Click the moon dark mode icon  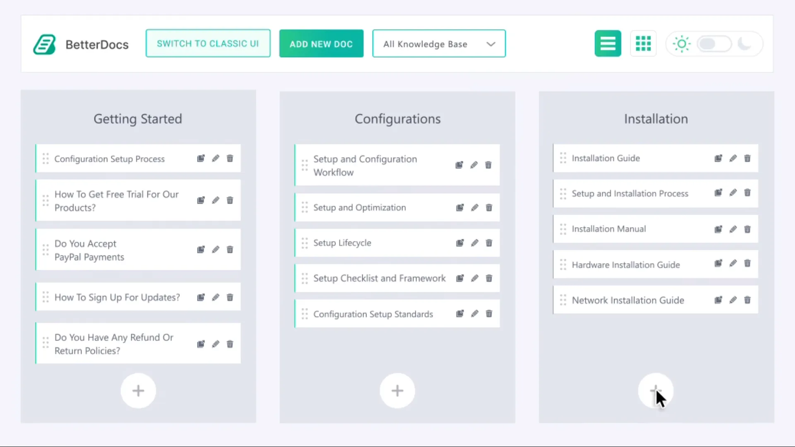745,43
